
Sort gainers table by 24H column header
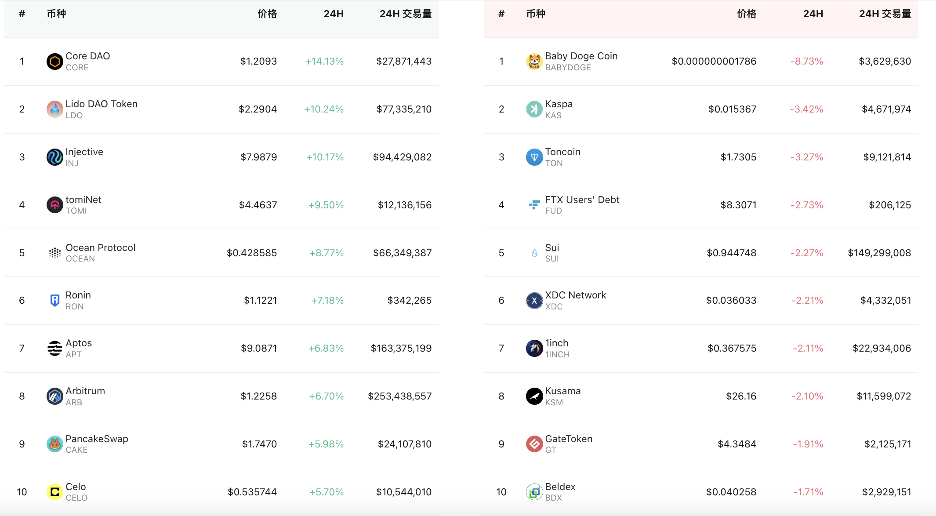point(334,14)
